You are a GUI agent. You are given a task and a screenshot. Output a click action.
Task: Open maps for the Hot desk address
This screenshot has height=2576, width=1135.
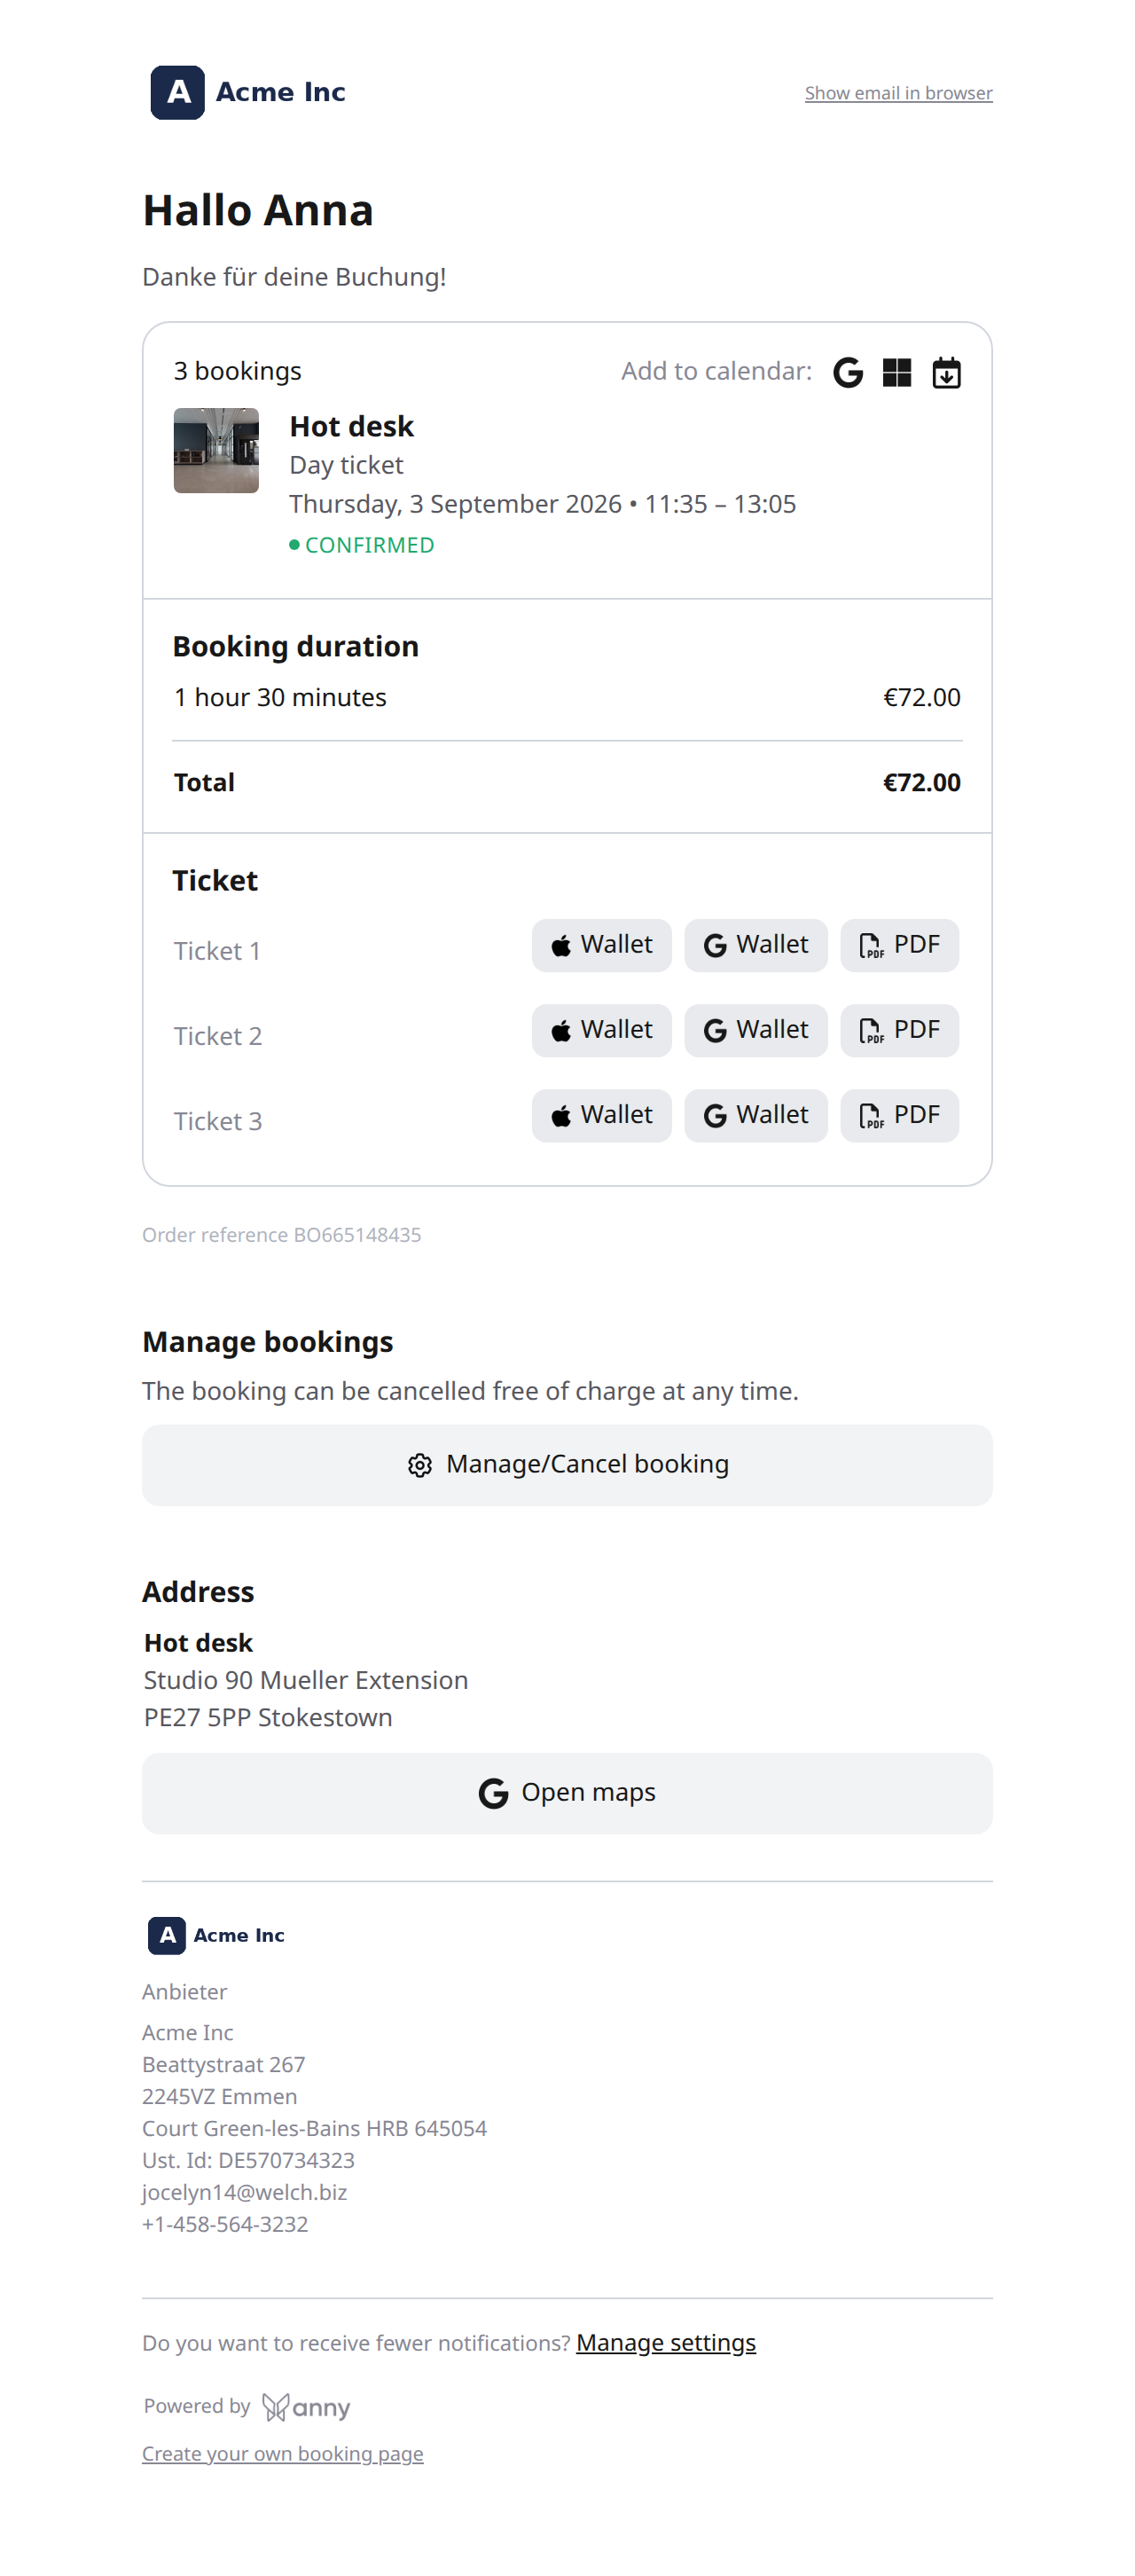point(567,1793)
